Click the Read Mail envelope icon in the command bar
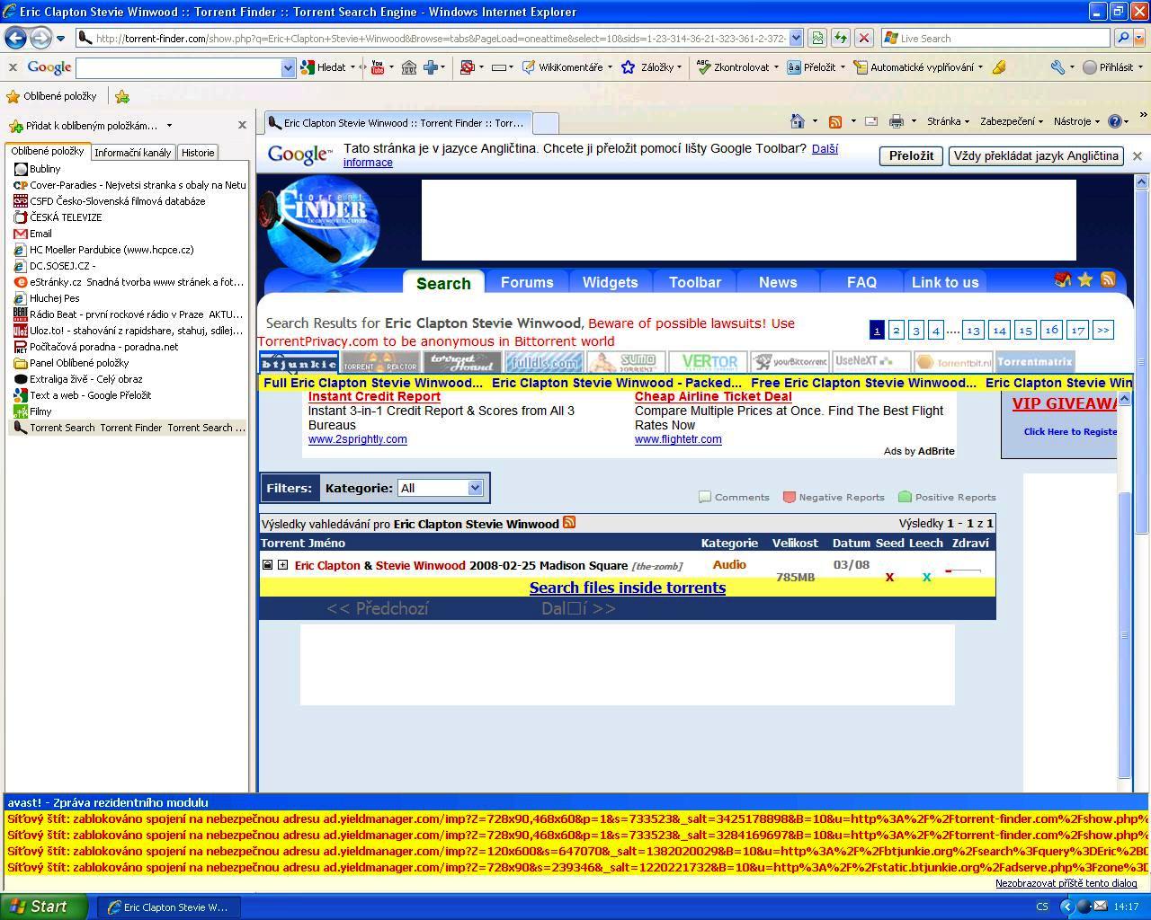The height and width of the screenshot is (920, 1151). (871, 121)
